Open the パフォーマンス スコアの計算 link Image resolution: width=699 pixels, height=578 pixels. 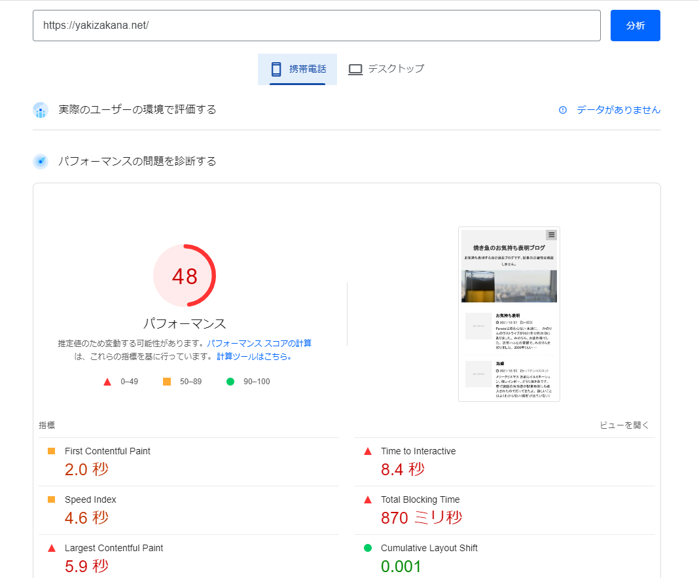[x=259, y=344]
